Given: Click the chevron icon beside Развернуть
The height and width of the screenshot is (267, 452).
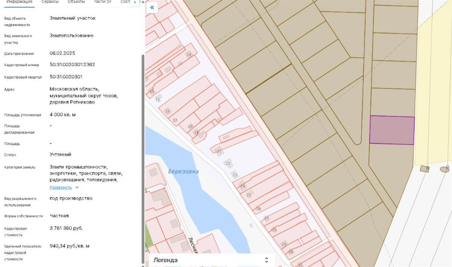Looking at the screenshot, I should [x=77, y=187].
